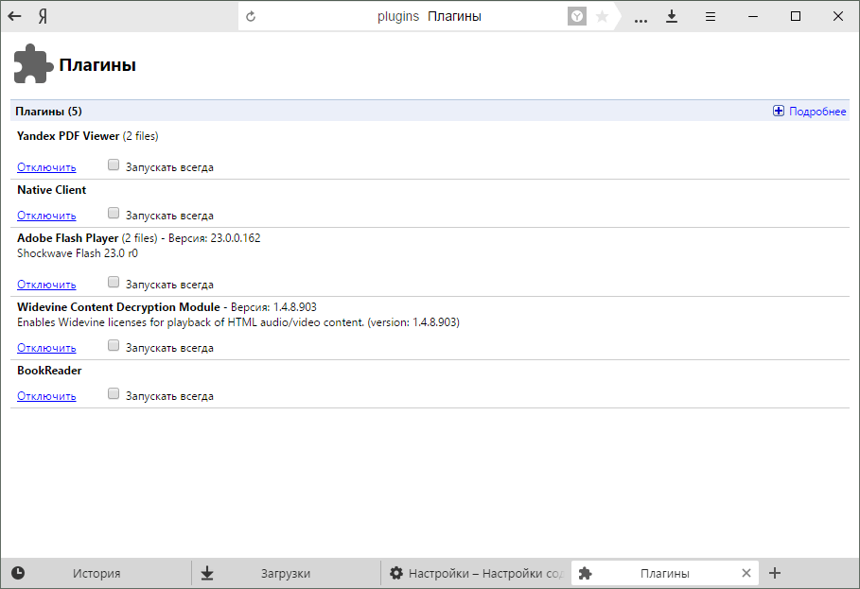Enable Запускать всегда for Yandex PDF Viewer

(x=114, y=165)
